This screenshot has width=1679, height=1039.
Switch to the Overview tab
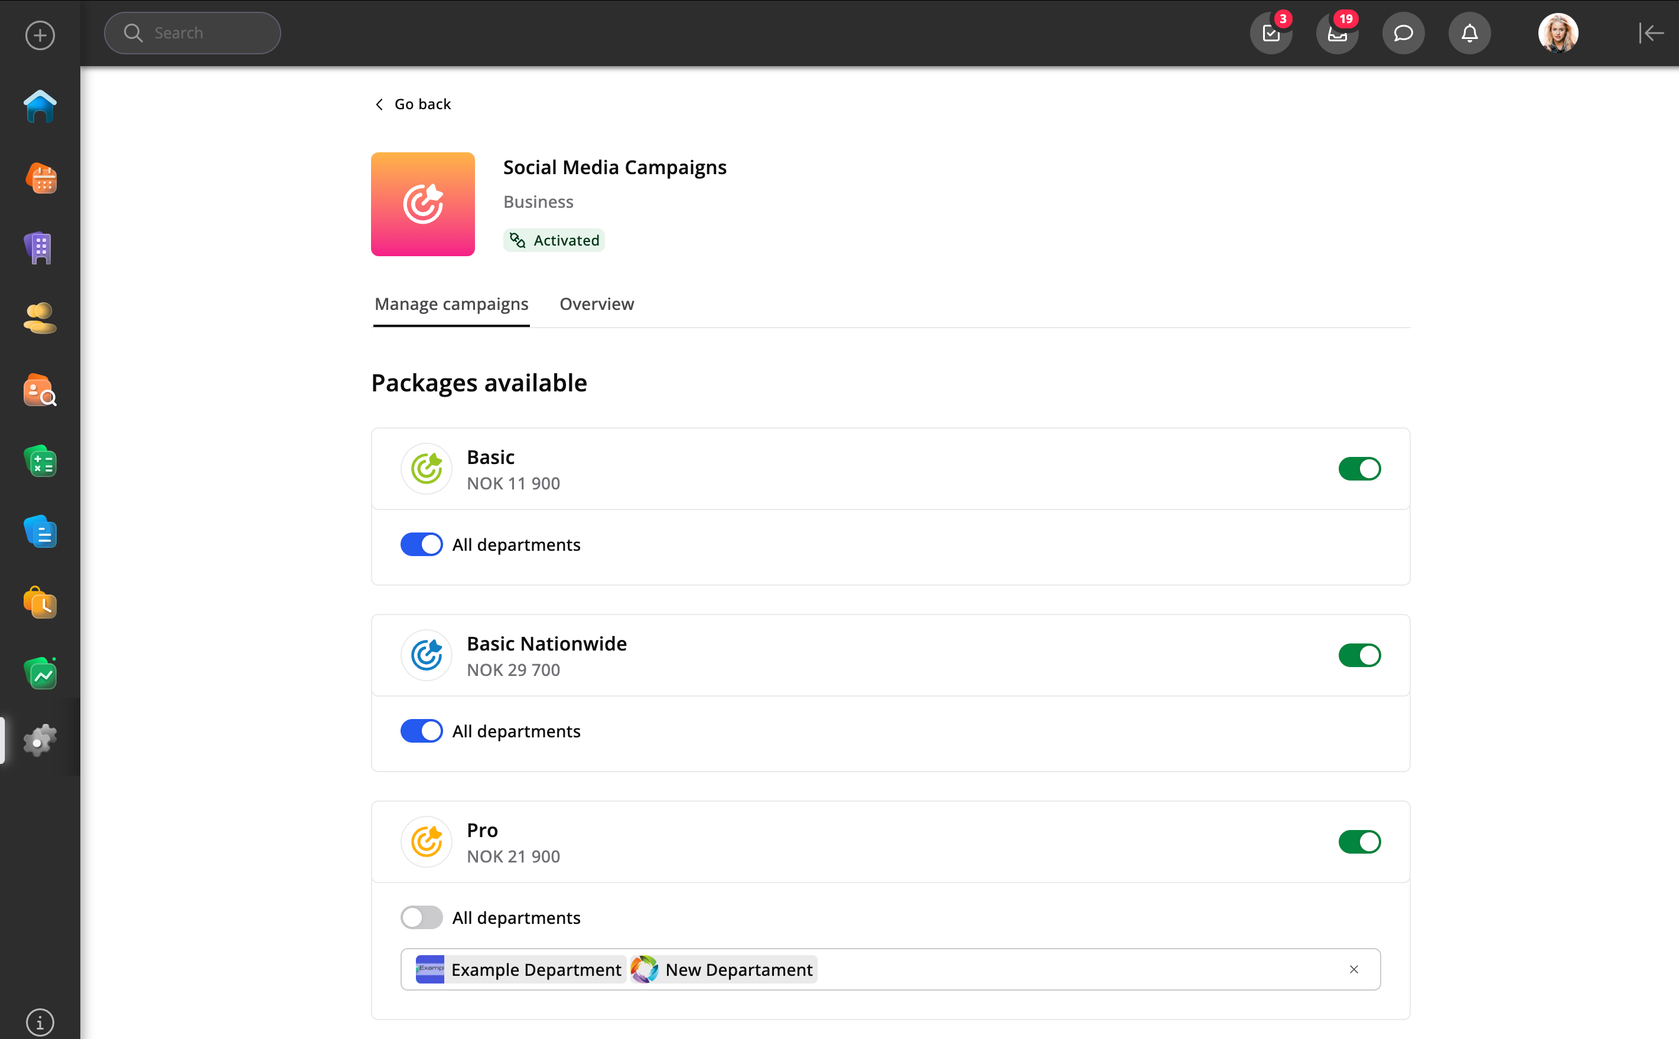click(596, 303)
